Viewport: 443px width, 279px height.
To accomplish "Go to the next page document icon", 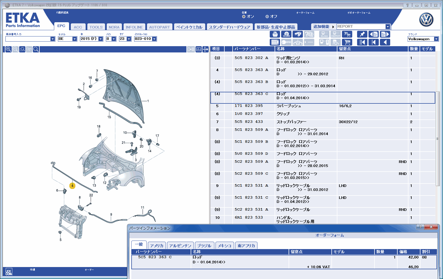I will pyautogui.click(x=385, y=34).
